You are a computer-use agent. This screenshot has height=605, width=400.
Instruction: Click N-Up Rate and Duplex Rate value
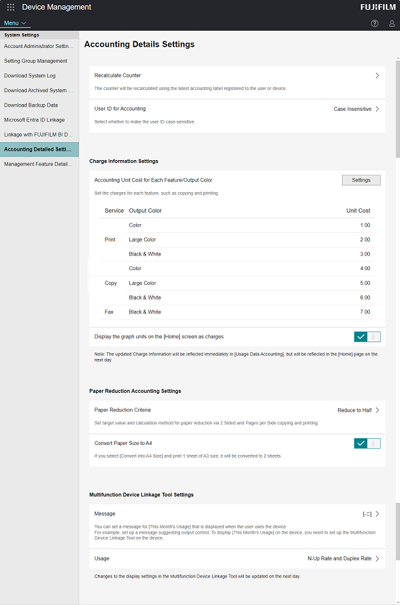click(339, 559)
